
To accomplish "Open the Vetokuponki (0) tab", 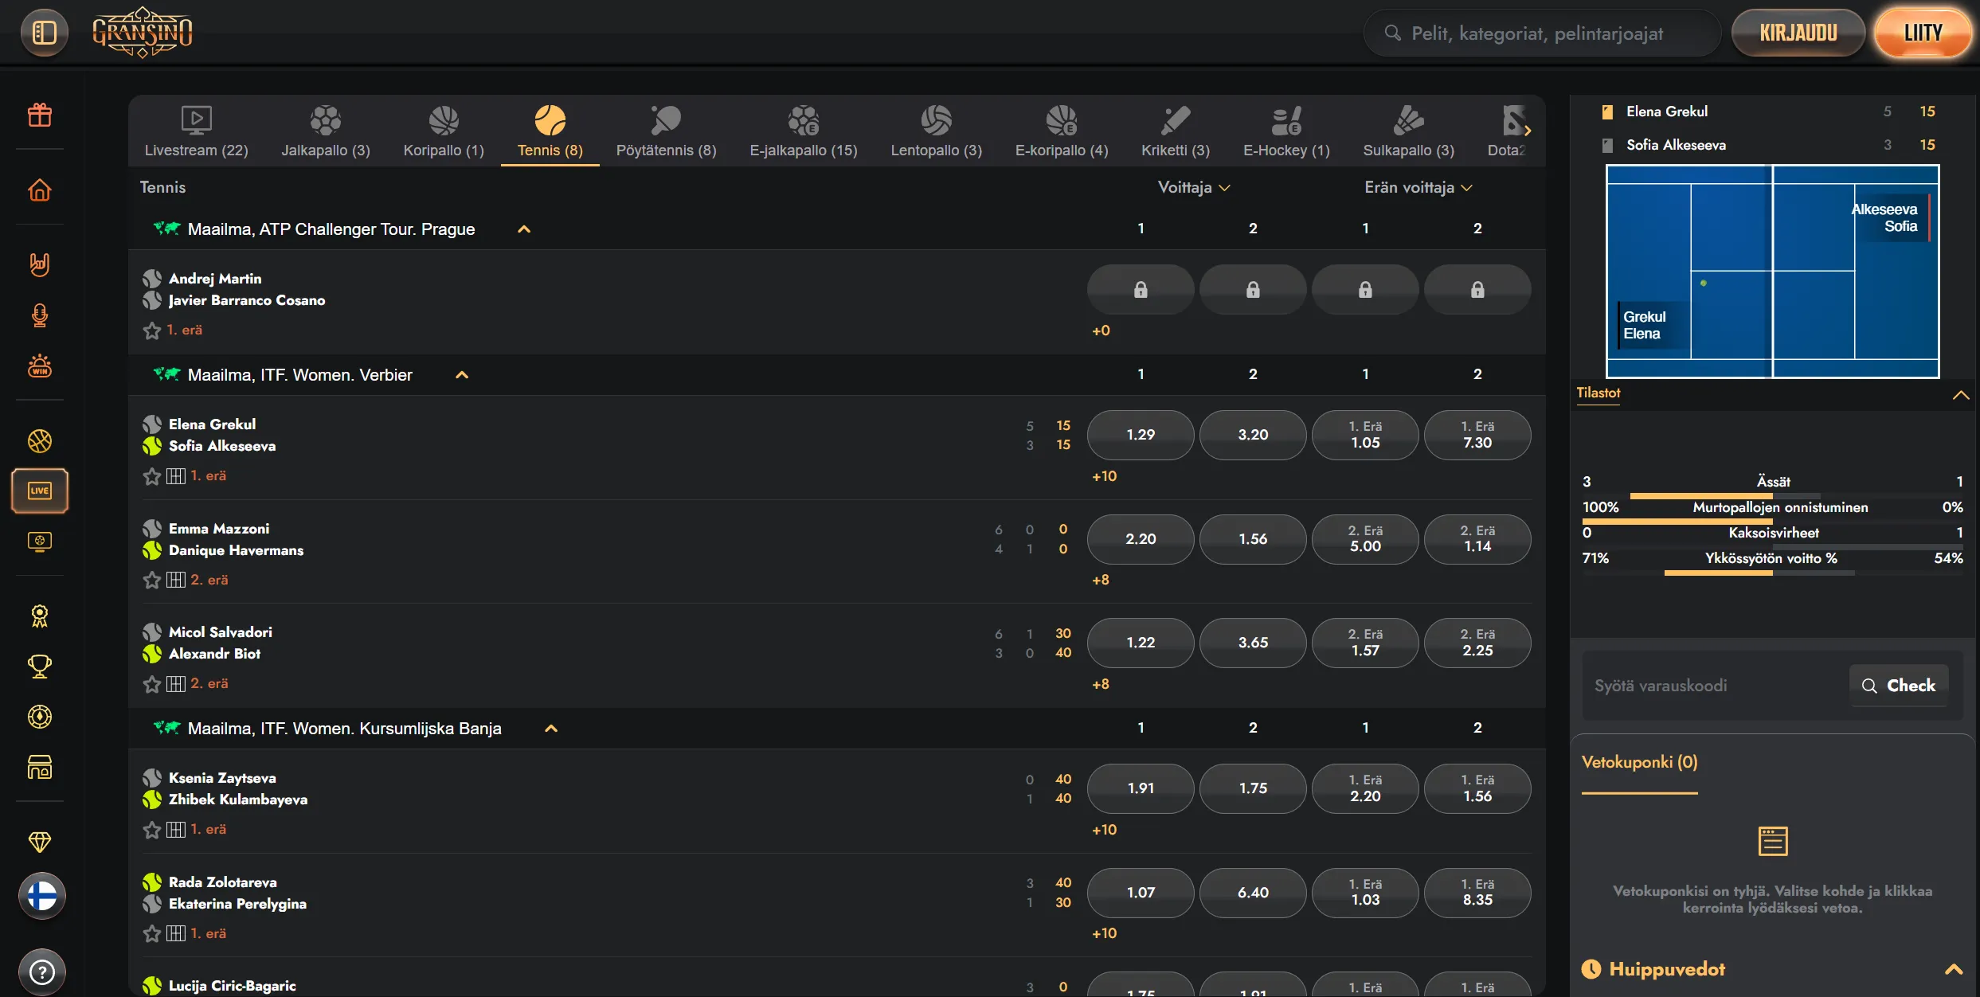I will click(1639, 763).
